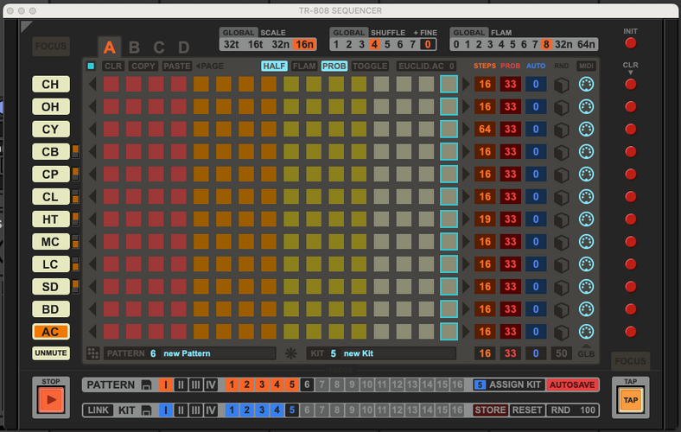
Task: Click the TAP tempo button
Action: click(x=631, y=400)
